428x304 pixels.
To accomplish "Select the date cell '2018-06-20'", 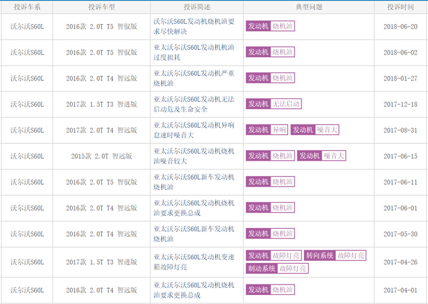I will 400,27.
